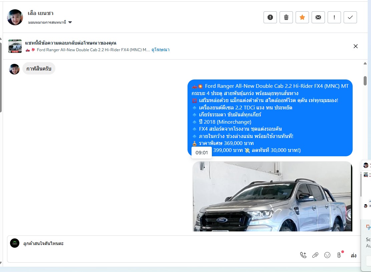
Task: Open the baht payment request icon
Action: 339,255
